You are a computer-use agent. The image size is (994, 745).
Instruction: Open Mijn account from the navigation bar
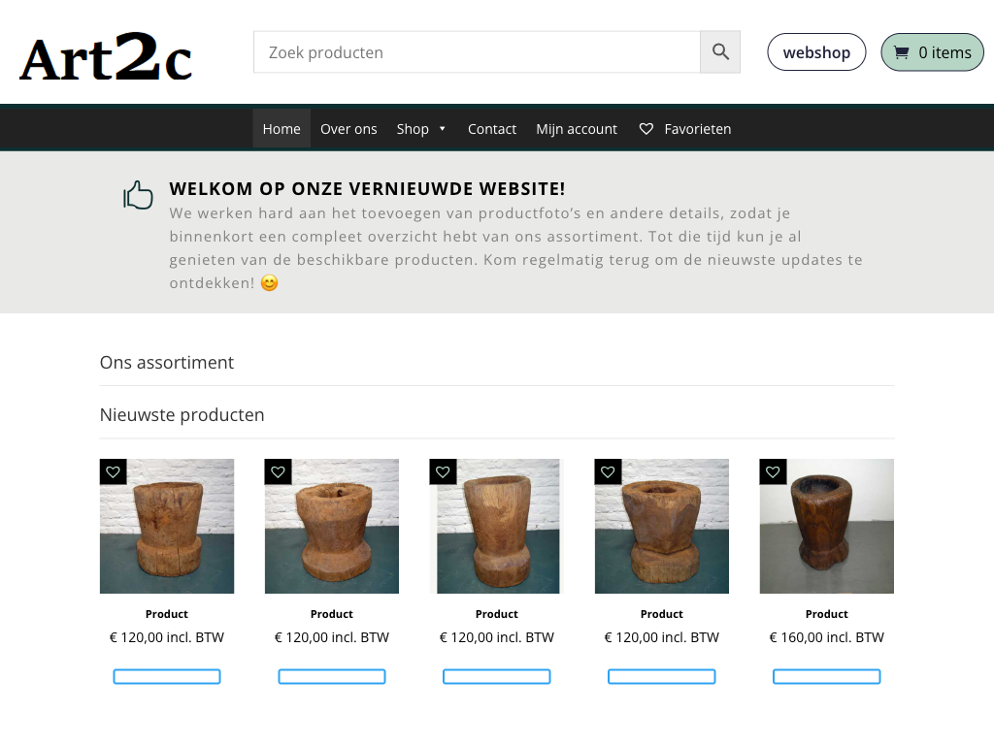577,129
